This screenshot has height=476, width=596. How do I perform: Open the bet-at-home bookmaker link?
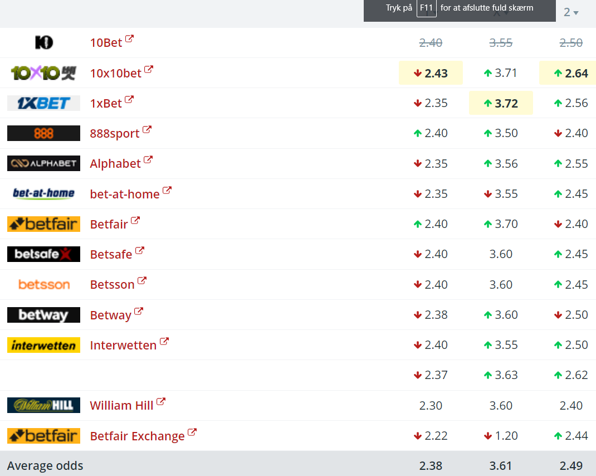(125, 194)
